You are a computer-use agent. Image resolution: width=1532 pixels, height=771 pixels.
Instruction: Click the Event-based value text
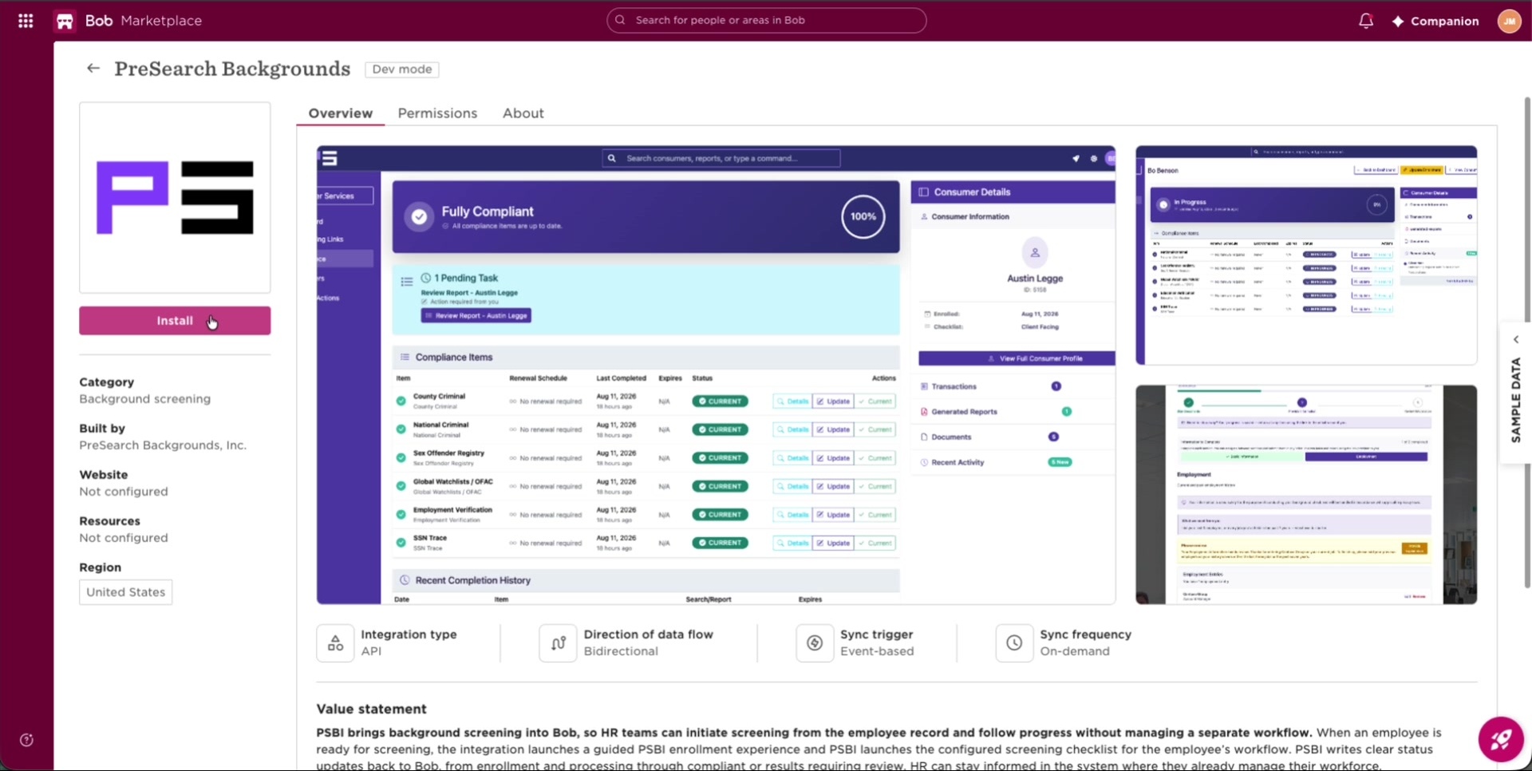[x=877, y=651]
